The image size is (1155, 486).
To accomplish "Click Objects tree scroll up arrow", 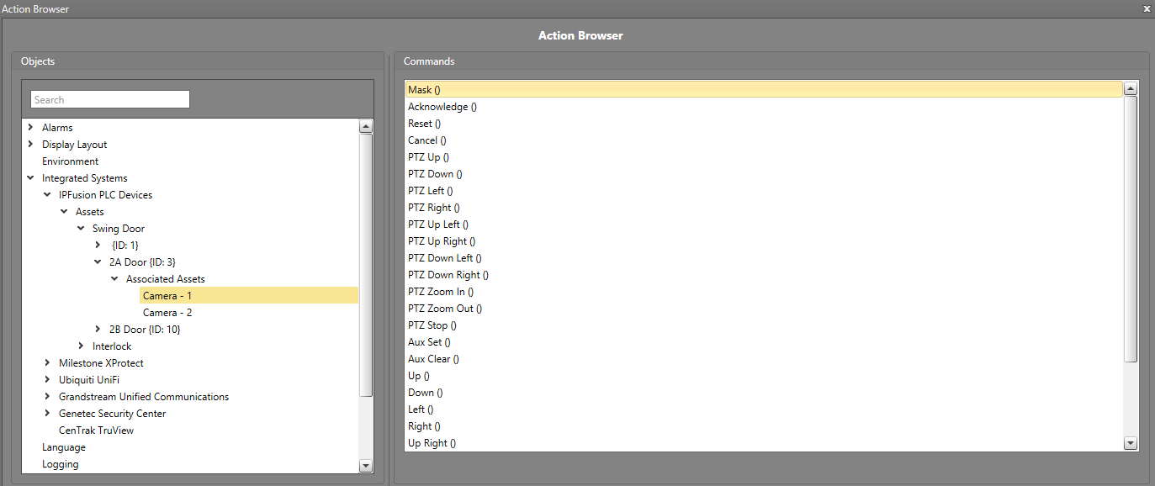I will (x=366, y=127).
